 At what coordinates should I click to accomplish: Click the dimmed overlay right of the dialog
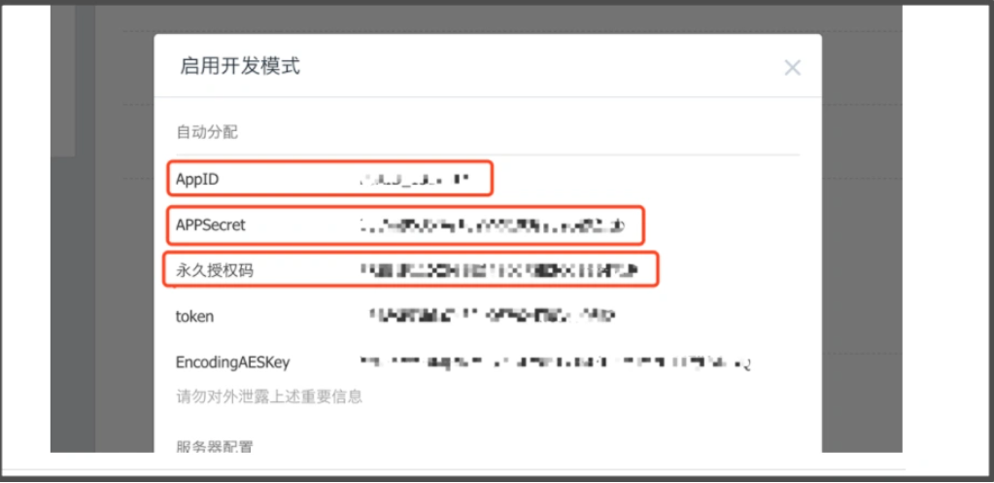point(862,254)
